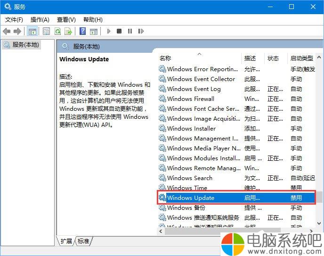Select the Windows Event Log service name

[194, 89]
